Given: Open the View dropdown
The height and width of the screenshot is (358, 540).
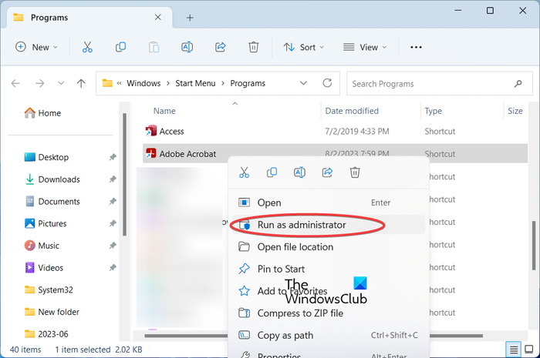Looking at the screenshot, I should (365, 47).
